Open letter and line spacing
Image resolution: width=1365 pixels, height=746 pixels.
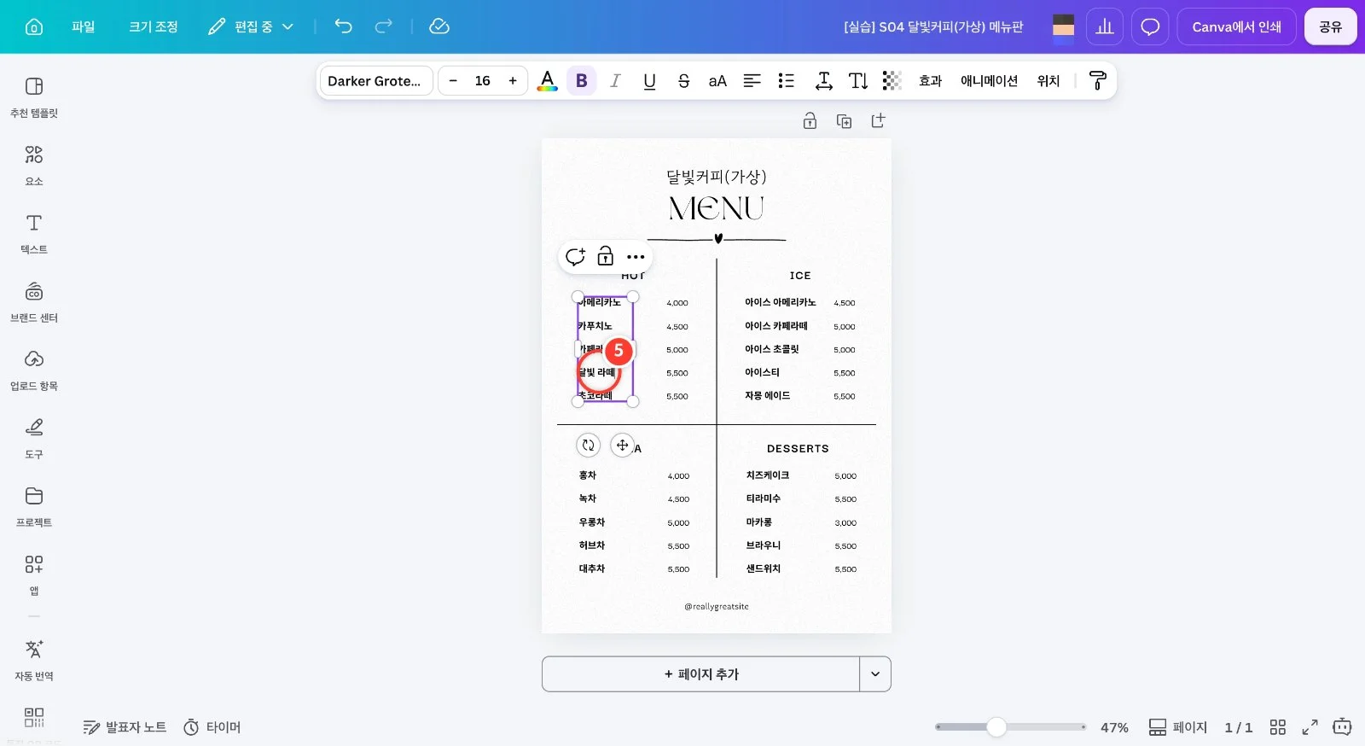[x=823, y=81]
